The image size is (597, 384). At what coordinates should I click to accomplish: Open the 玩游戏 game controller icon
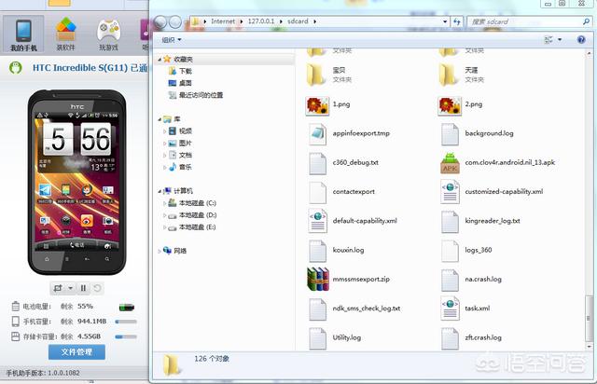(x=108, y=34)
